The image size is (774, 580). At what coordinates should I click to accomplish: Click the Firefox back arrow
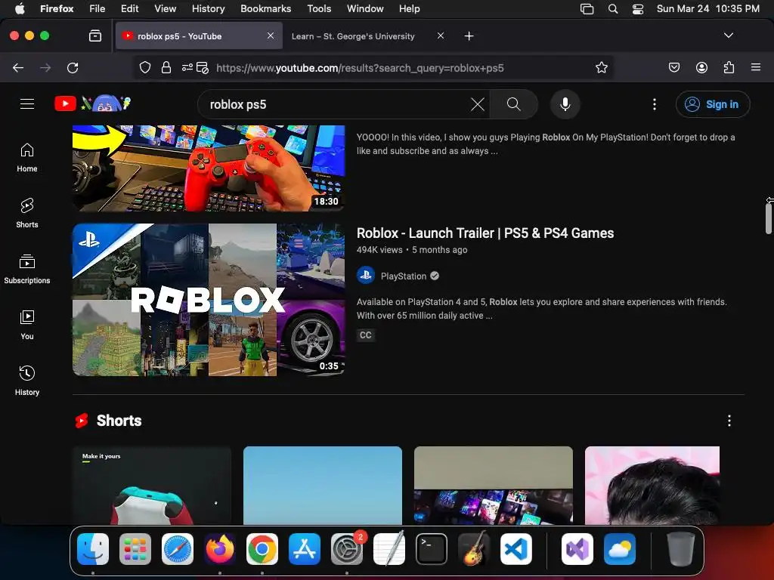pyautogui.click(x=18, y=67)
